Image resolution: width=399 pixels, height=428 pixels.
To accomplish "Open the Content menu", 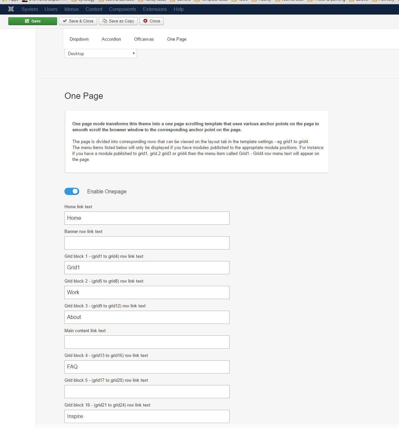I will 94,9.
